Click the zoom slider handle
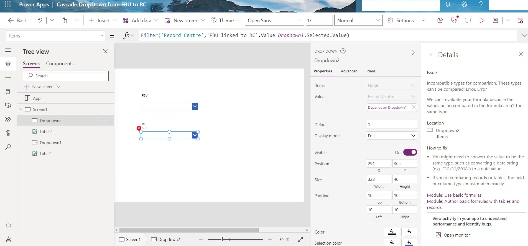 (x=222, y=239)
